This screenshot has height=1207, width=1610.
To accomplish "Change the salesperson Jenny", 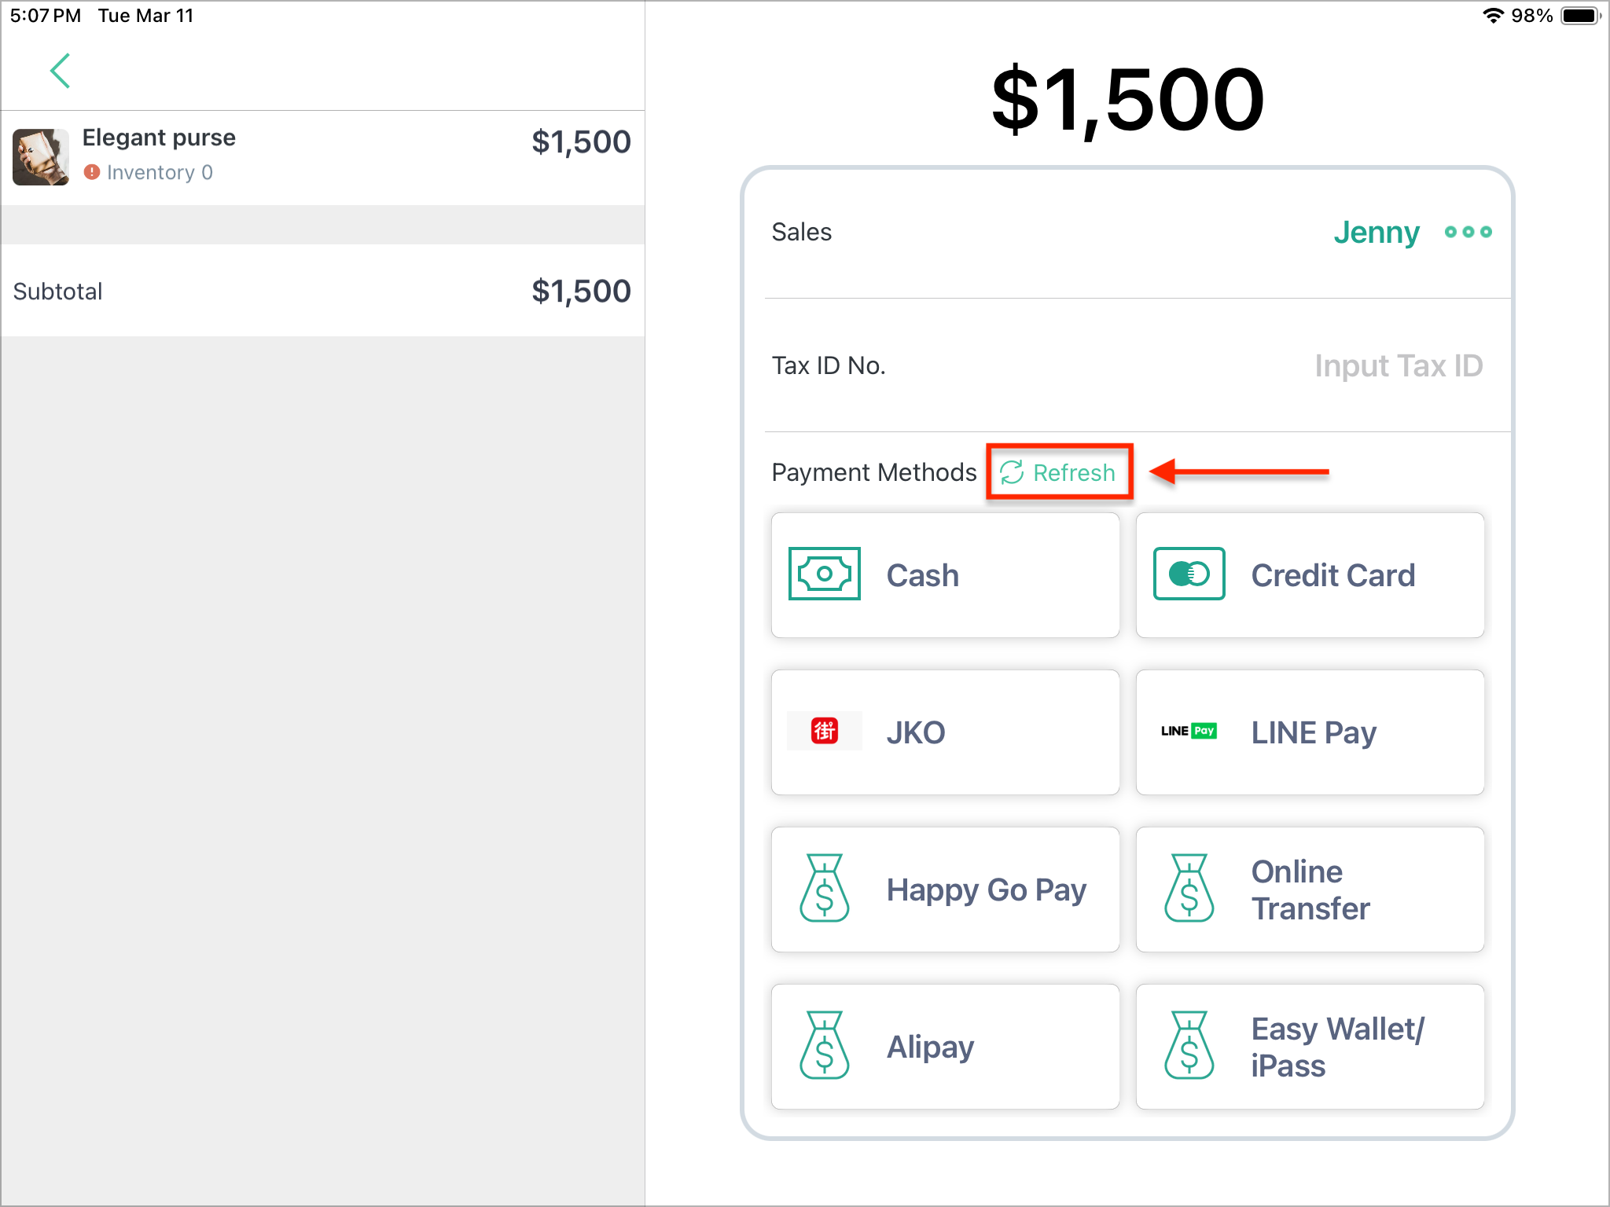I will 1377,232.
